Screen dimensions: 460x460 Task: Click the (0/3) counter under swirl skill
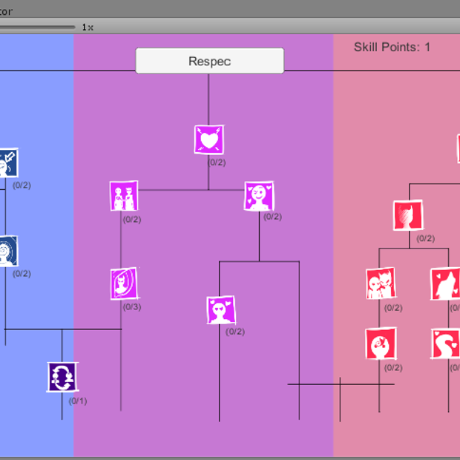(132, 307)
